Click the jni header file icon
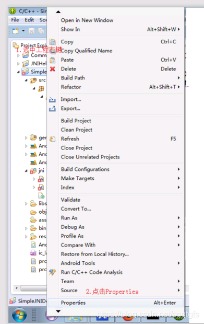Viewport: 204px width, 324px height. tap(41, 179)
